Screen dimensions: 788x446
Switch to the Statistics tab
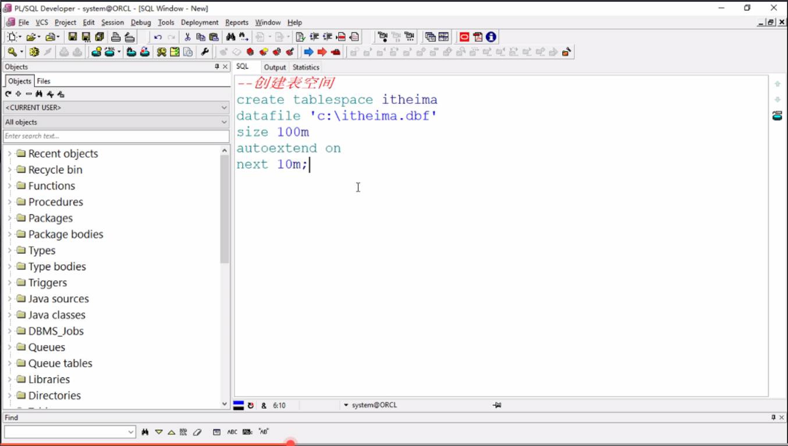coord(306,67)
